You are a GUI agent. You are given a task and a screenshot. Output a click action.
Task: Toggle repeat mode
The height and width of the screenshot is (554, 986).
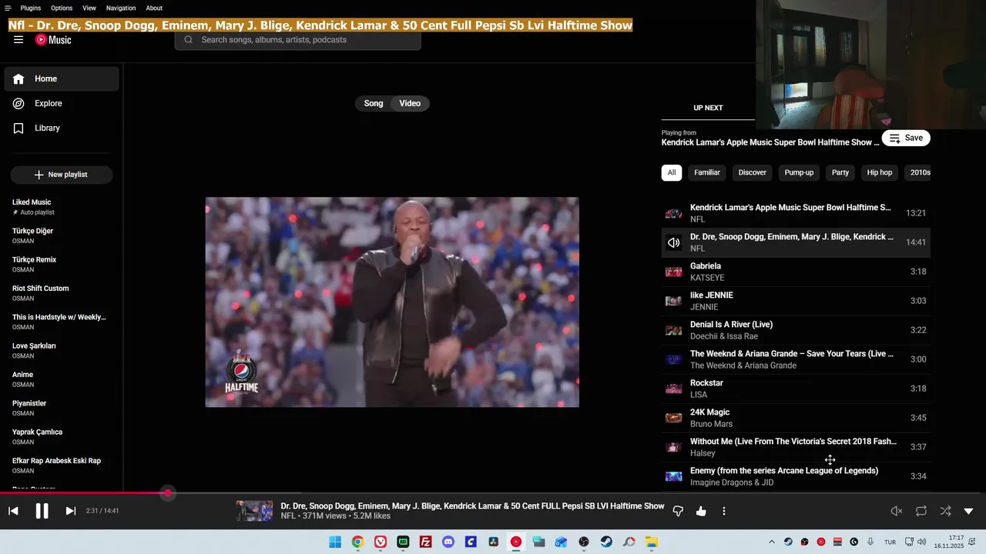click(x=921, y=511)
